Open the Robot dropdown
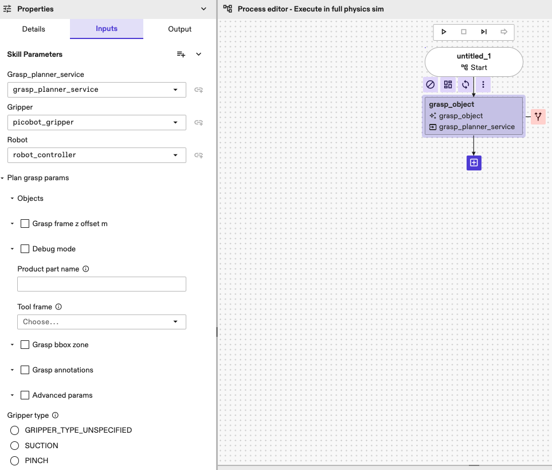The height and width of the screenshot is (470, 552). (96, 155)
